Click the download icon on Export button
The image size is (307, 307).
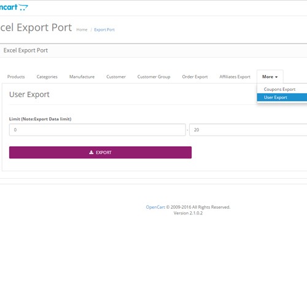[x=91, y=152]
